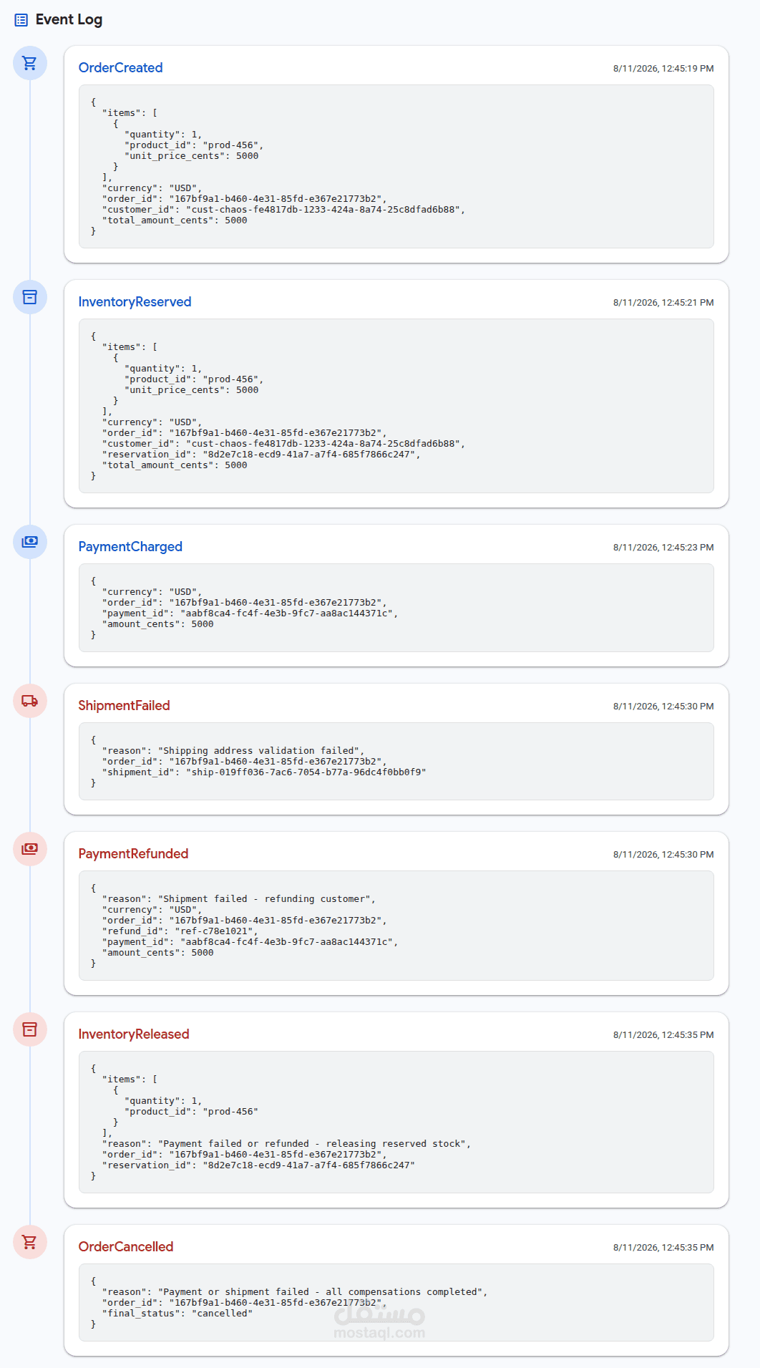The image size is (760, 1368).
Task: Select the ShipmentFailed event heading
Action: [124, 706]
